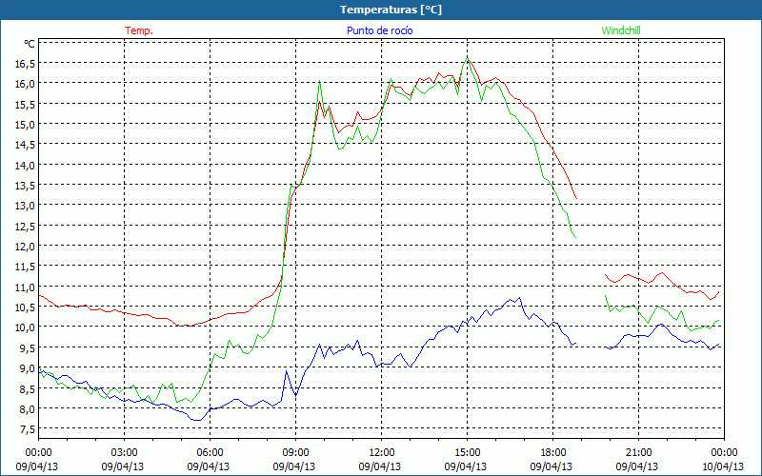Click the 15,5 y-axis value
The width and height of the screenshot is (762, 476).
tap(27, 104)
